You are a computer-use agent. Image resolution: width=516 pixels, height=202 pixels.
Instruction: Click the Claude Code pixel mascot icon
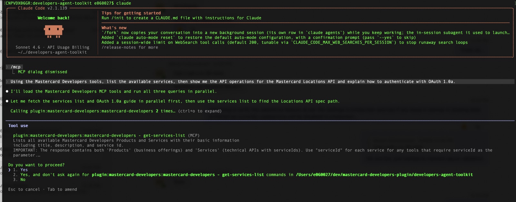54,32
